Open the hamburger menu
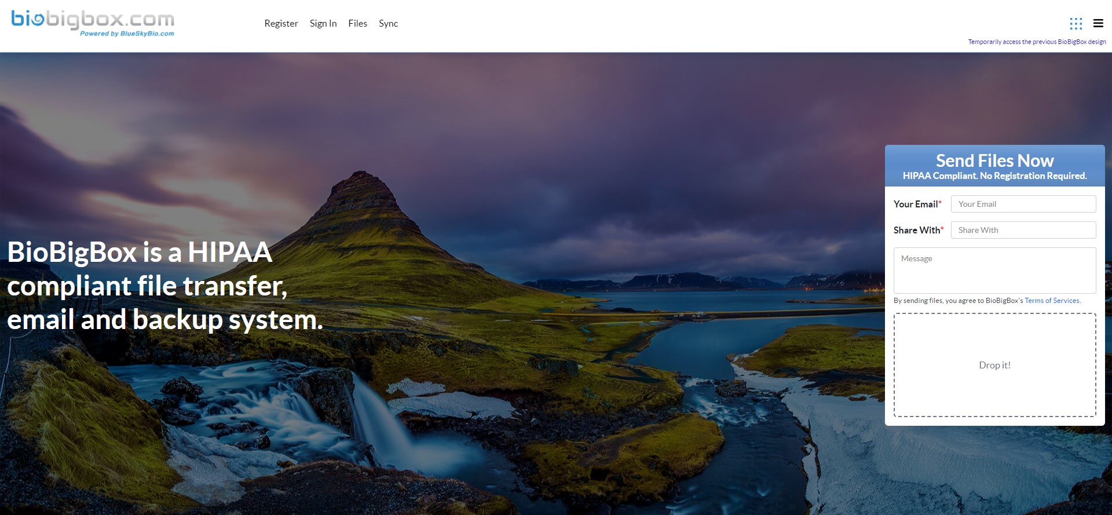 [1098, 23]
